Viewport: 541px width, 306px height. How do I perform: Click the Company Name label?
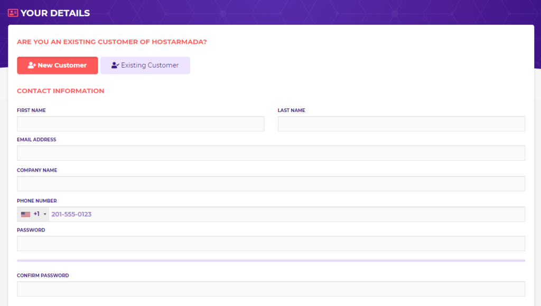tap(37, 170)
